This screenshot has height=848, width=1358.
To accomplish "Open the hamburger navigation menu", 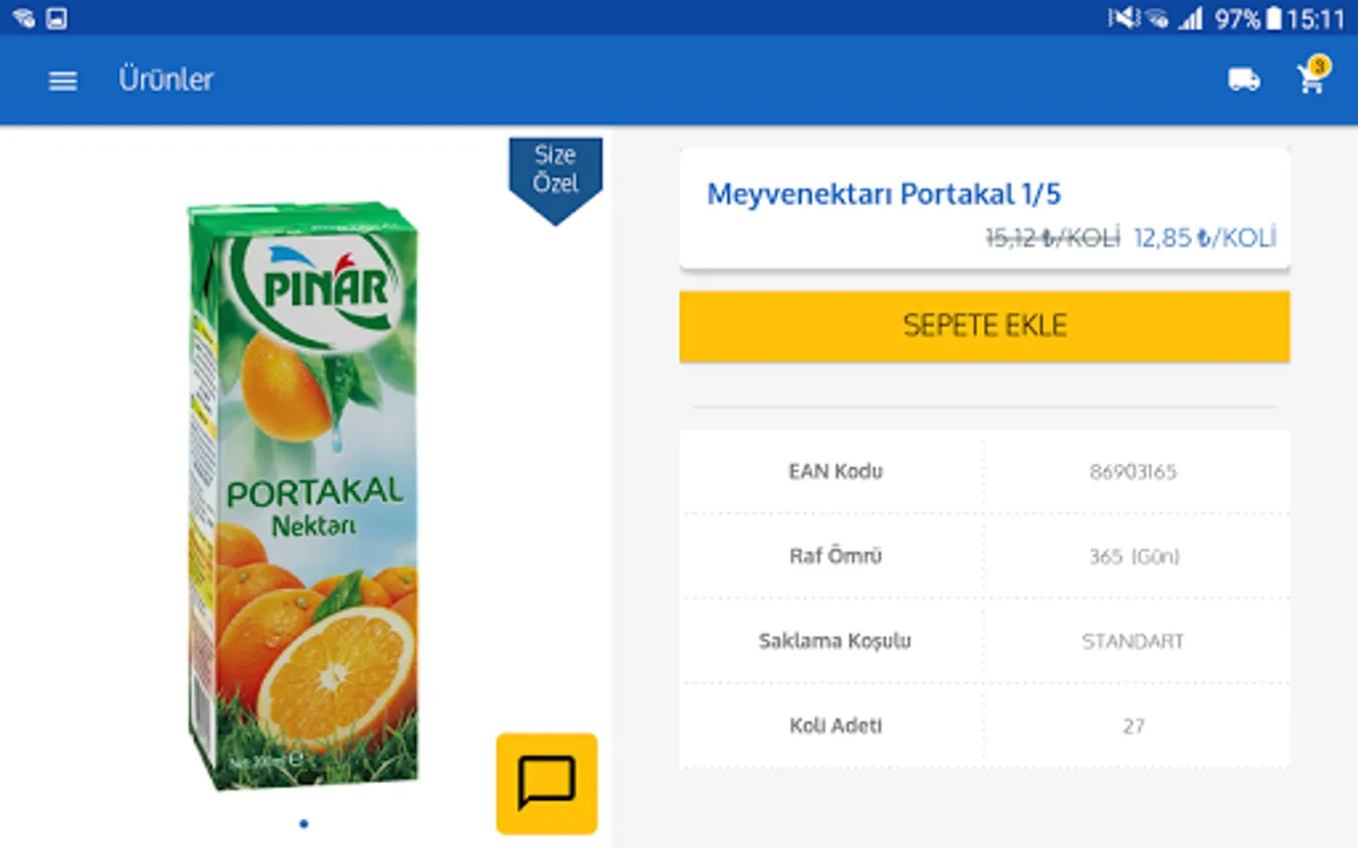I will click(63, 81).
